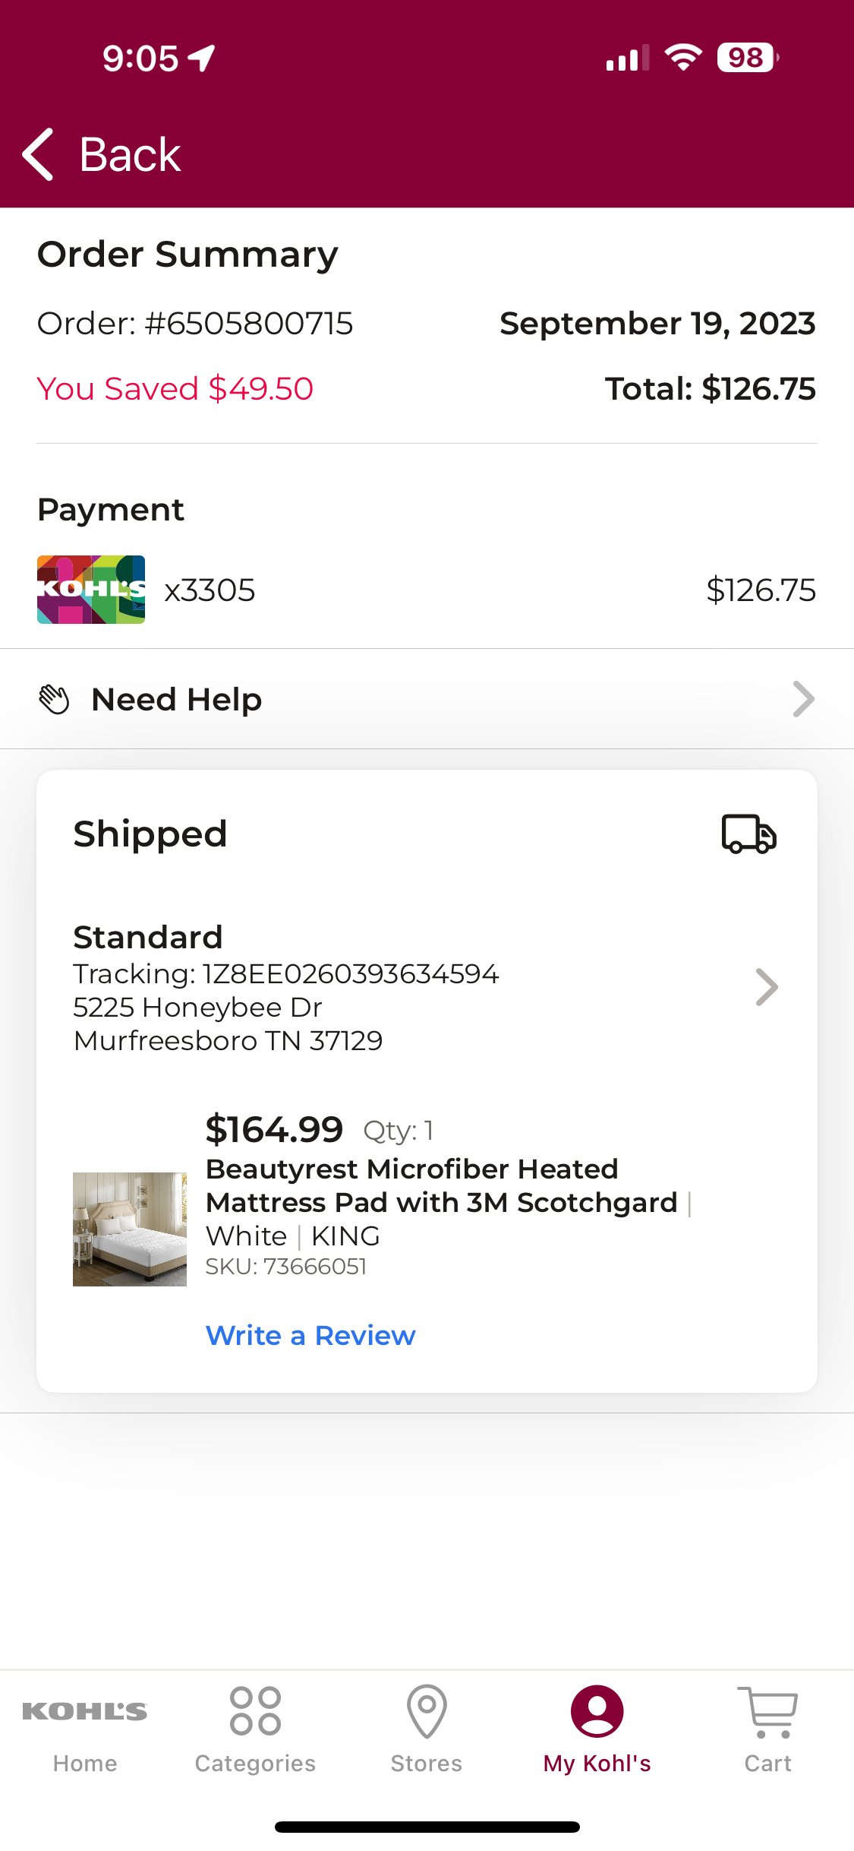Screen dimensions: 854x1851
Task: Tap the order number #6505800715
Action: point(248,324)
